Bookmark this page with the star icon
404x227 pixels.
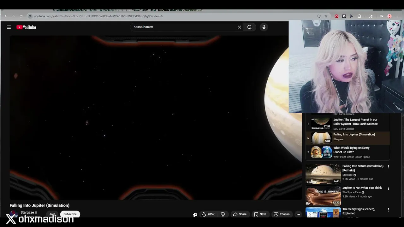[326, 16]
